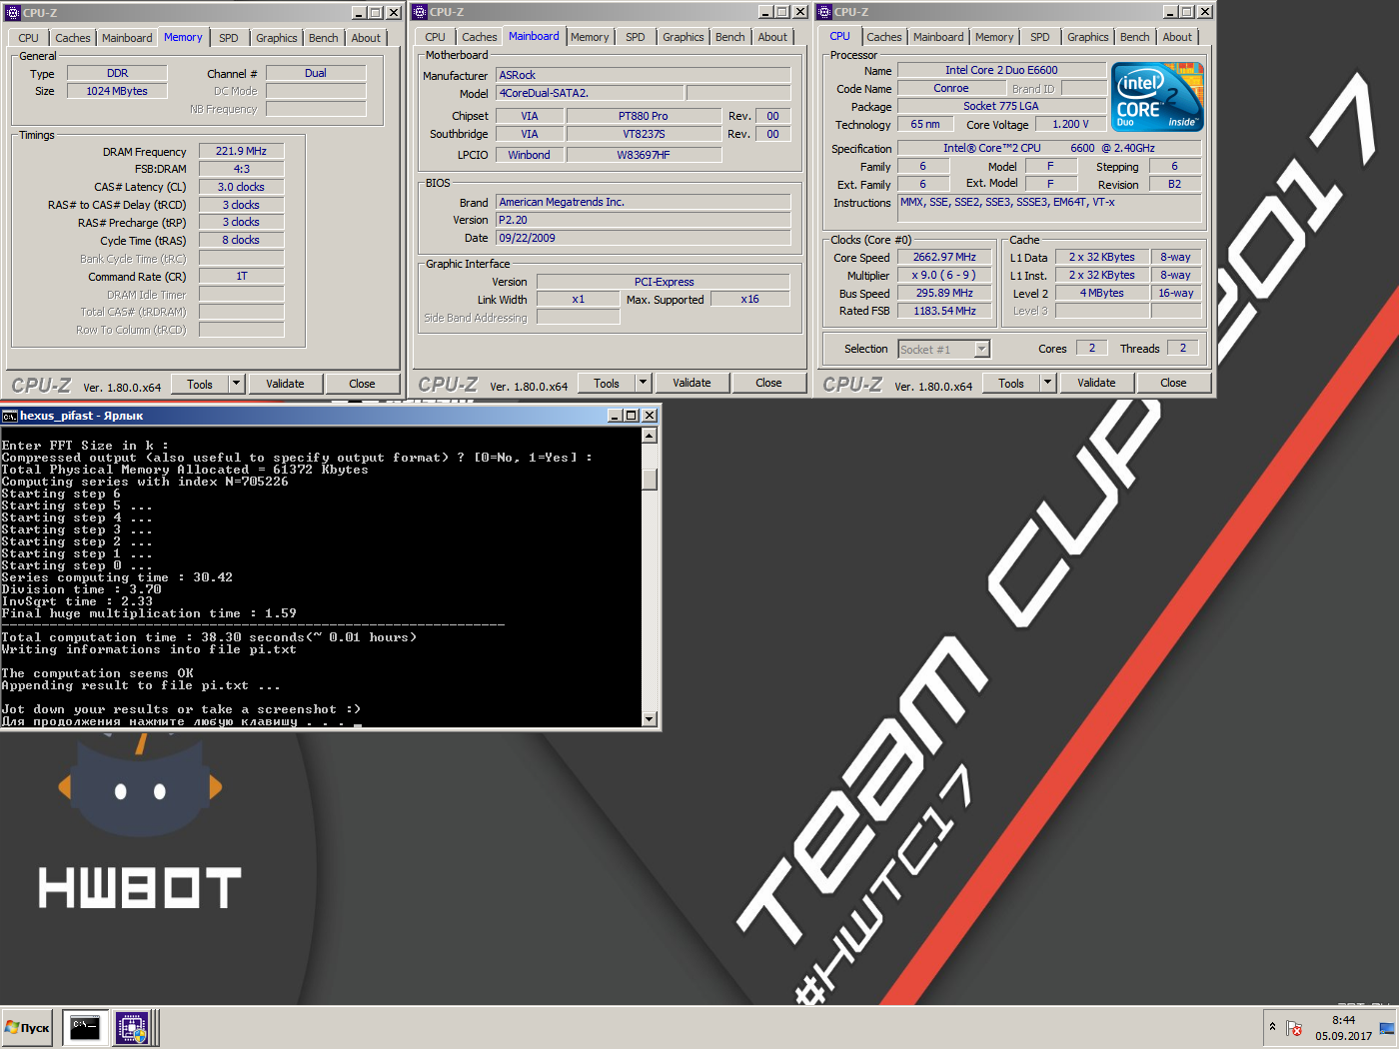This screenshot has height=1049, width=1399.
Task: Click memory Size field 1024 MBytes
Action: point(117,91)
